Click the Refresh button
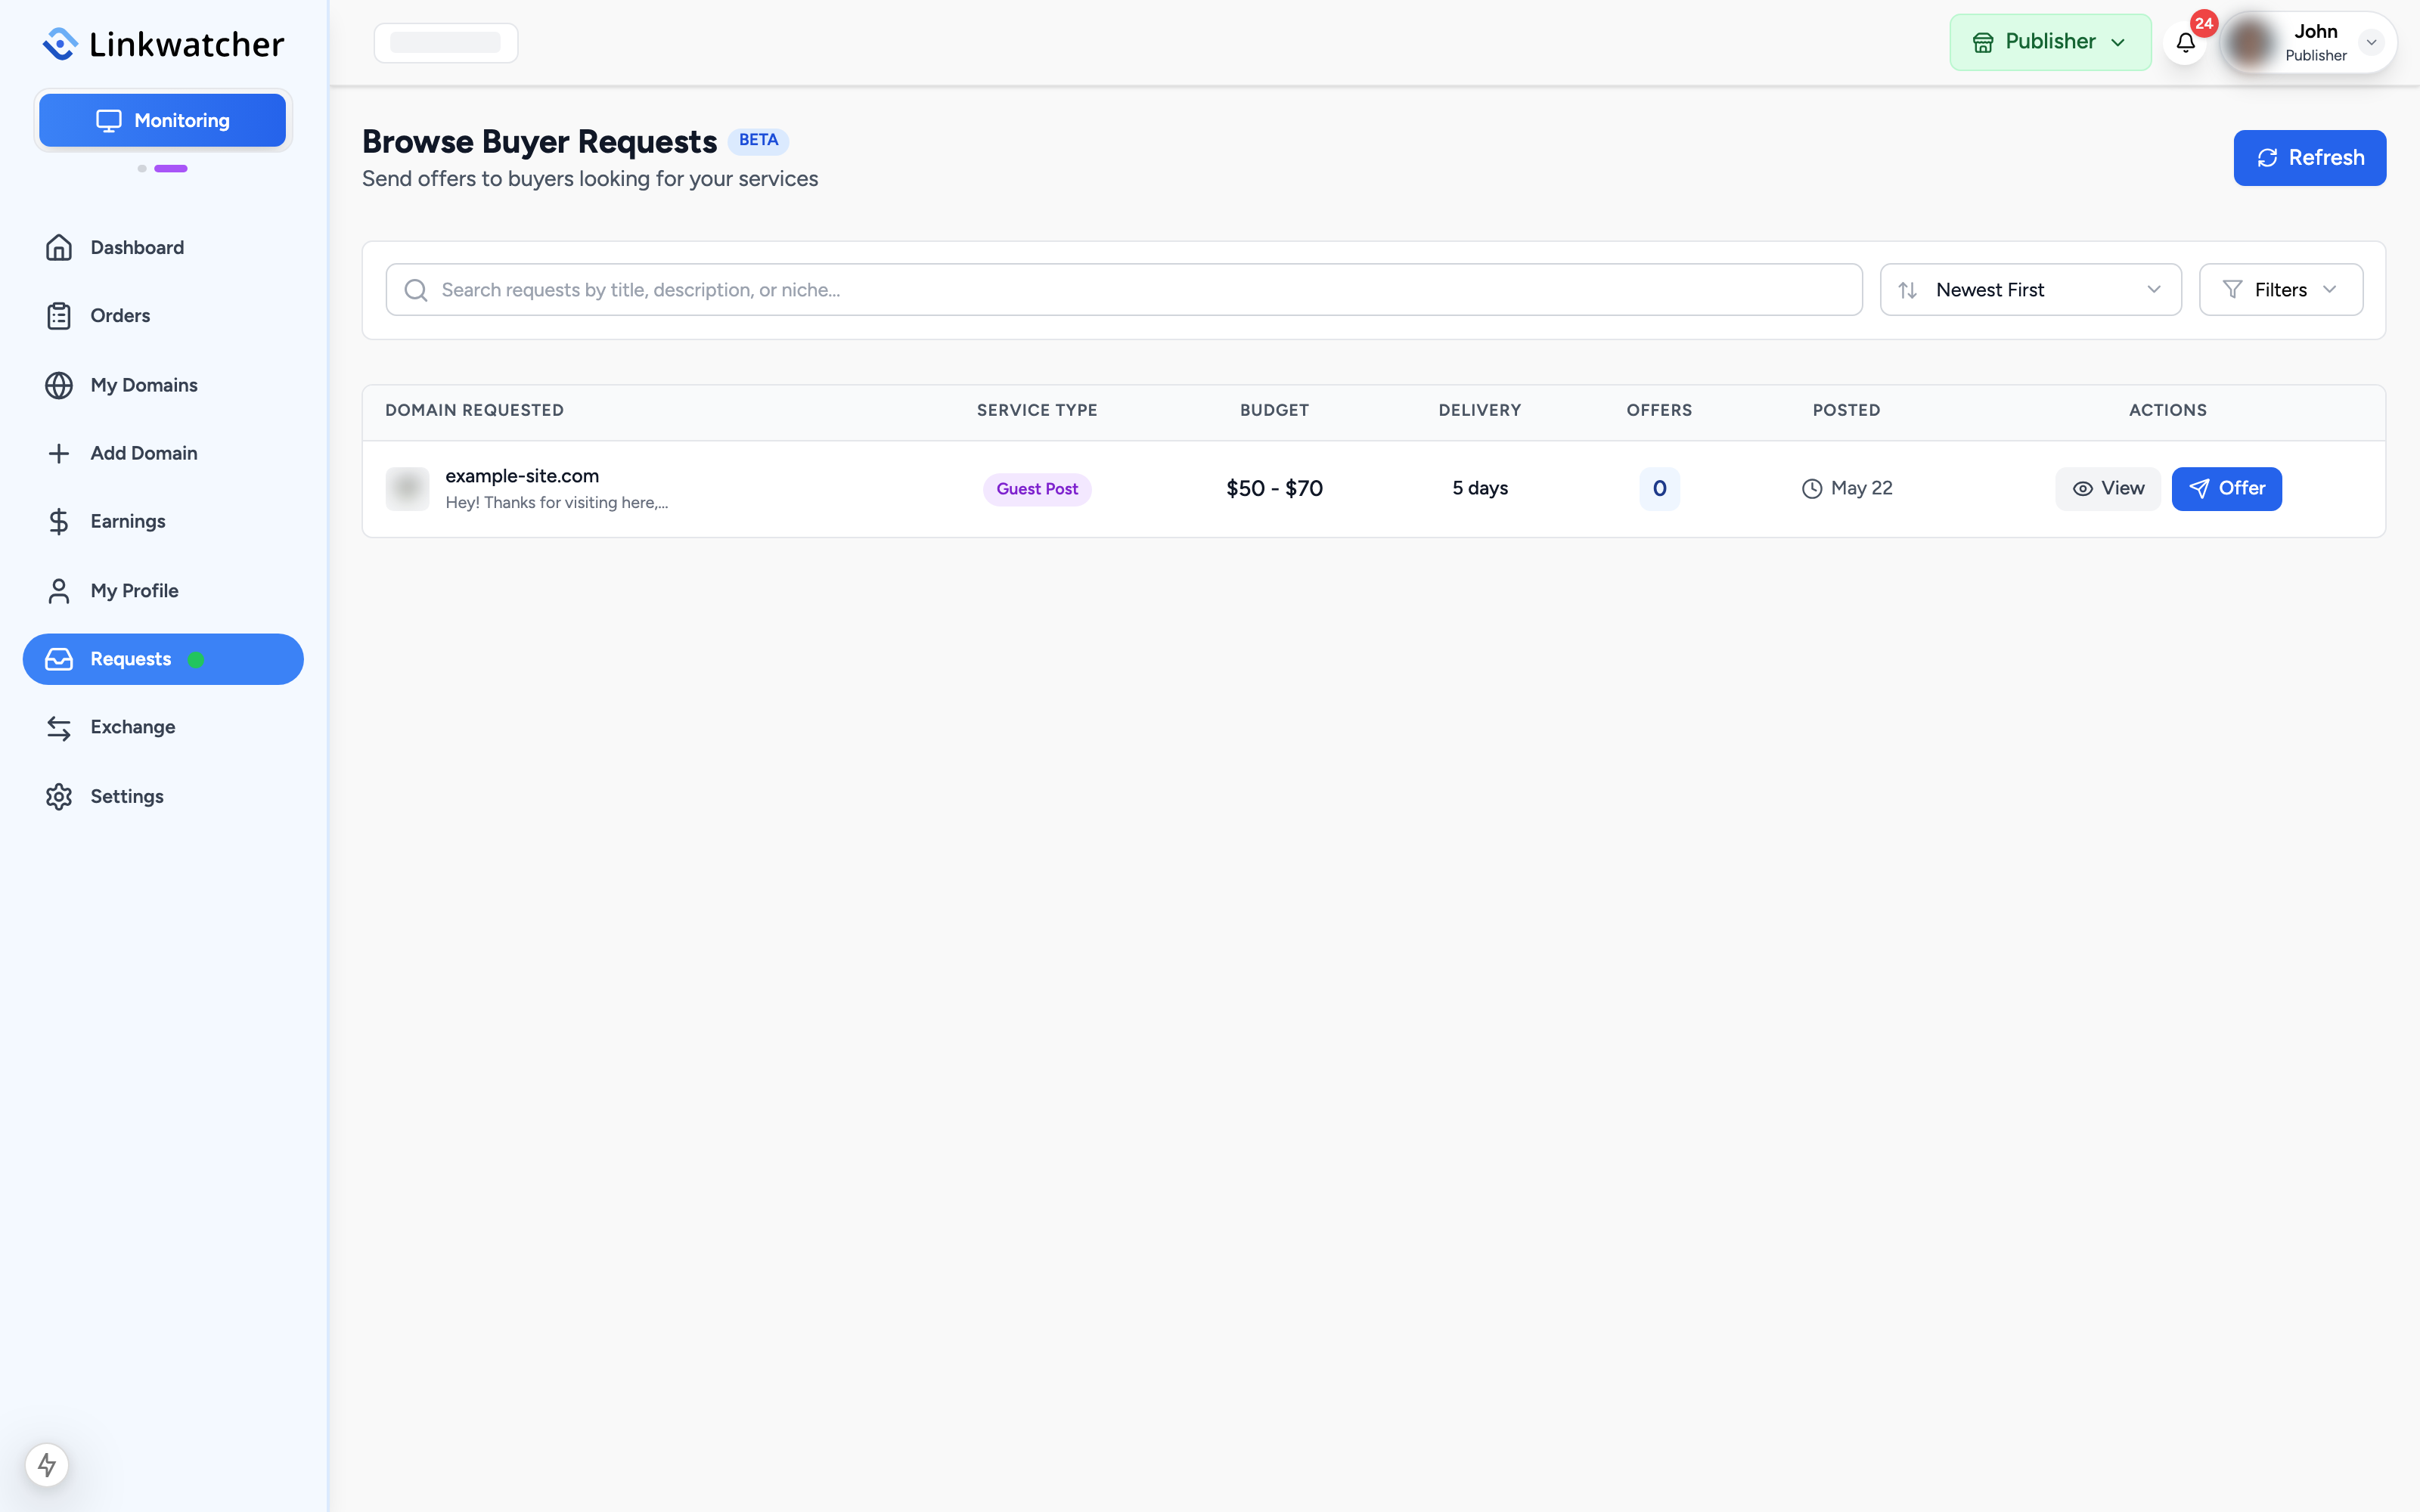The height and width of the screenshot is (1512, 2420). (2310, 158)
